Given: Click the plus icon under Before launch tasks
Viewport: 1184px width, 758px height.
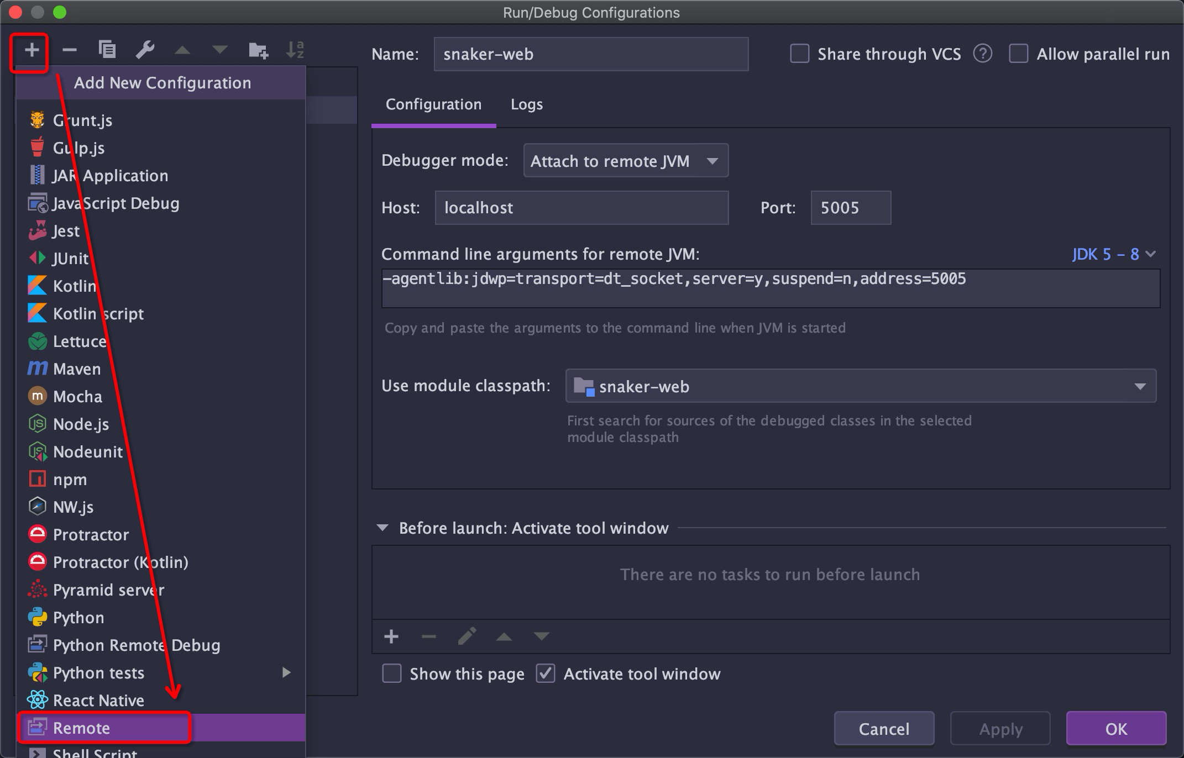Looking at the screenshot, I should [x=391, y=636].
